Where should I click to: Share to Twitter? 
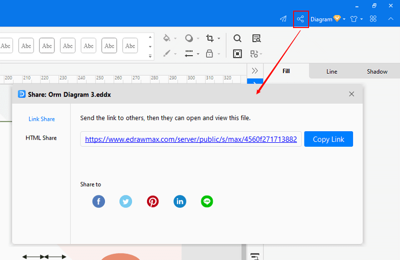click(x=126, y=201)
